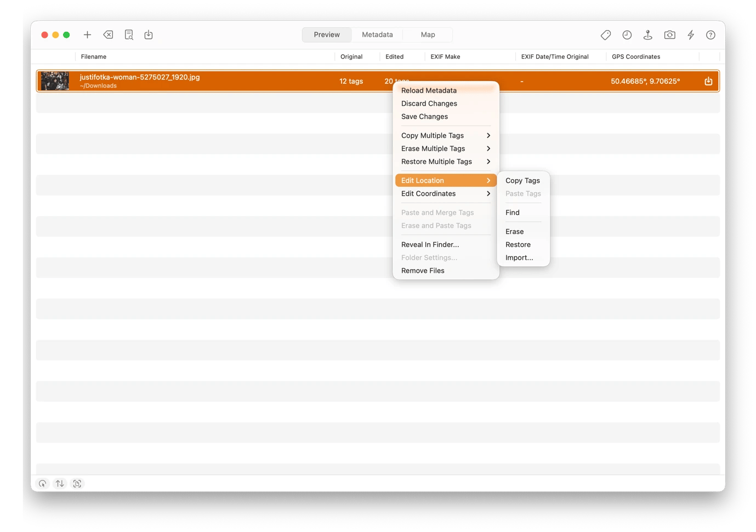Select Copy Tags in location submenu

[x=523, y=180]
